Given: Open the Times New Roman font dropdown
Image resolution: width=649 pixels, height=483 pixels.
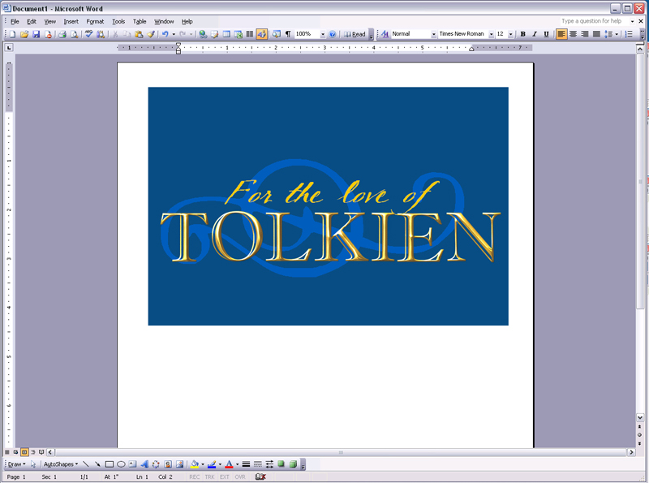Looking at the screenshot, I should [x=492, y=34].
